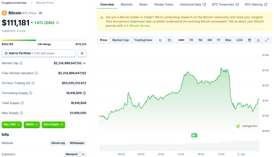274x157 pixels.
Task: Click the $111,181 price value
Action: tap(16, 23)
